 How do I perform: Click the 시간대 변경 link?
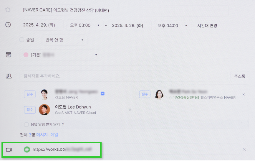[x=207, y=26]
